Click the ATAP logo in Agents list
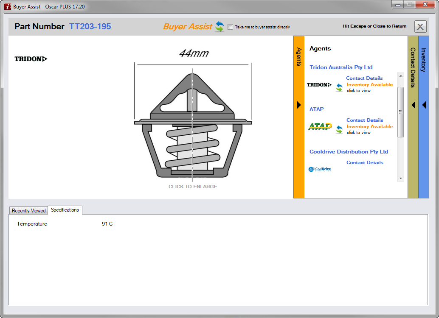Viewport: 439px width, 318px height. (x=320, y=126)
